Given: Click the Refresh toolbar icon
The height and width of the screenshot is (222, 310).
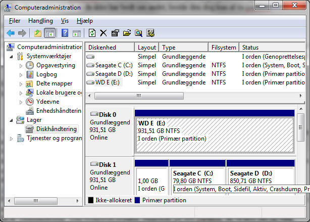Looking at the screenshot, I should coord(92,33).
